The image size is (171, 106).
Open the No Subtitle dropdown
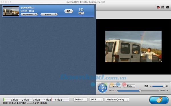[x=29, y=14]
